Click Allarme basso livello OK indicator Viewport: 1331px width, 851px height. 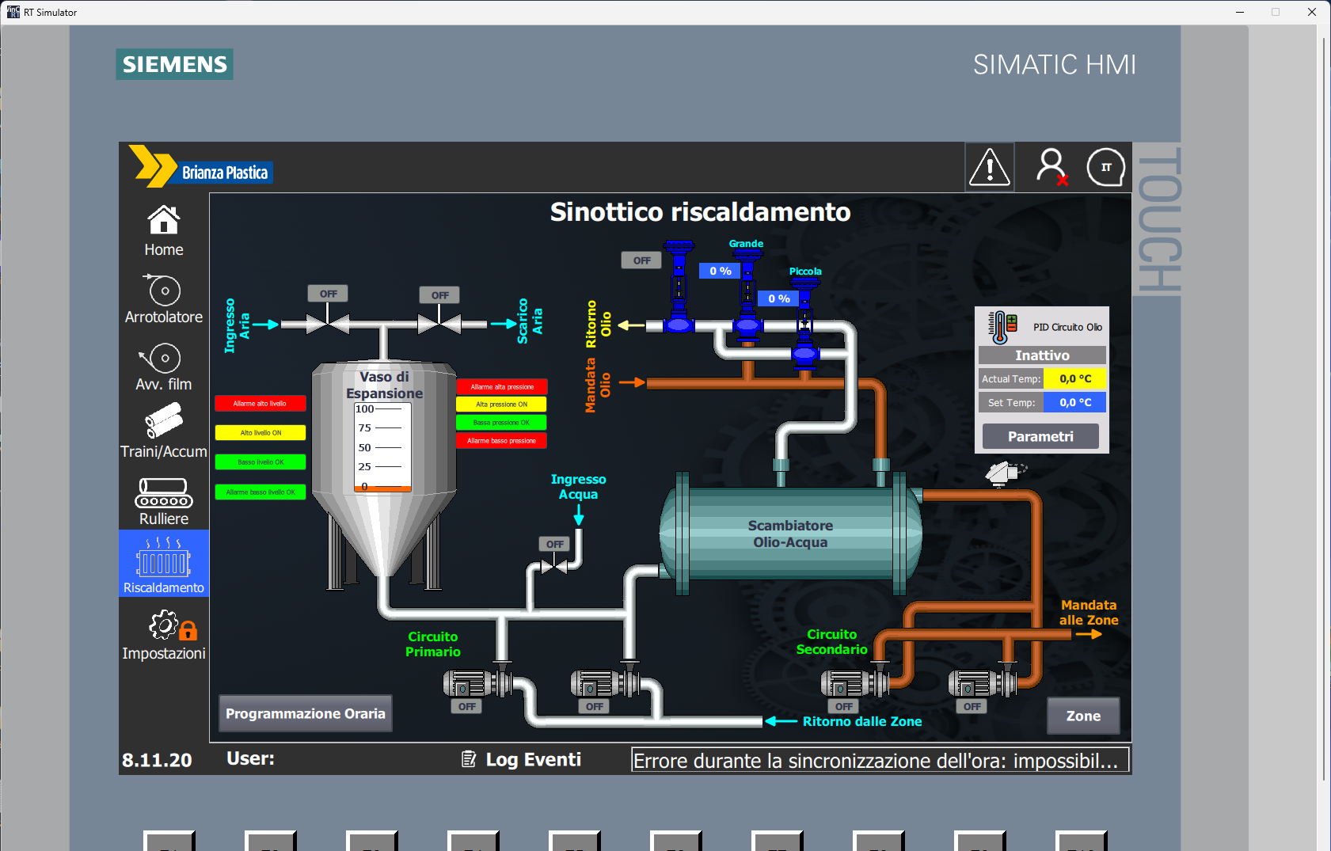tap(260, 492)
